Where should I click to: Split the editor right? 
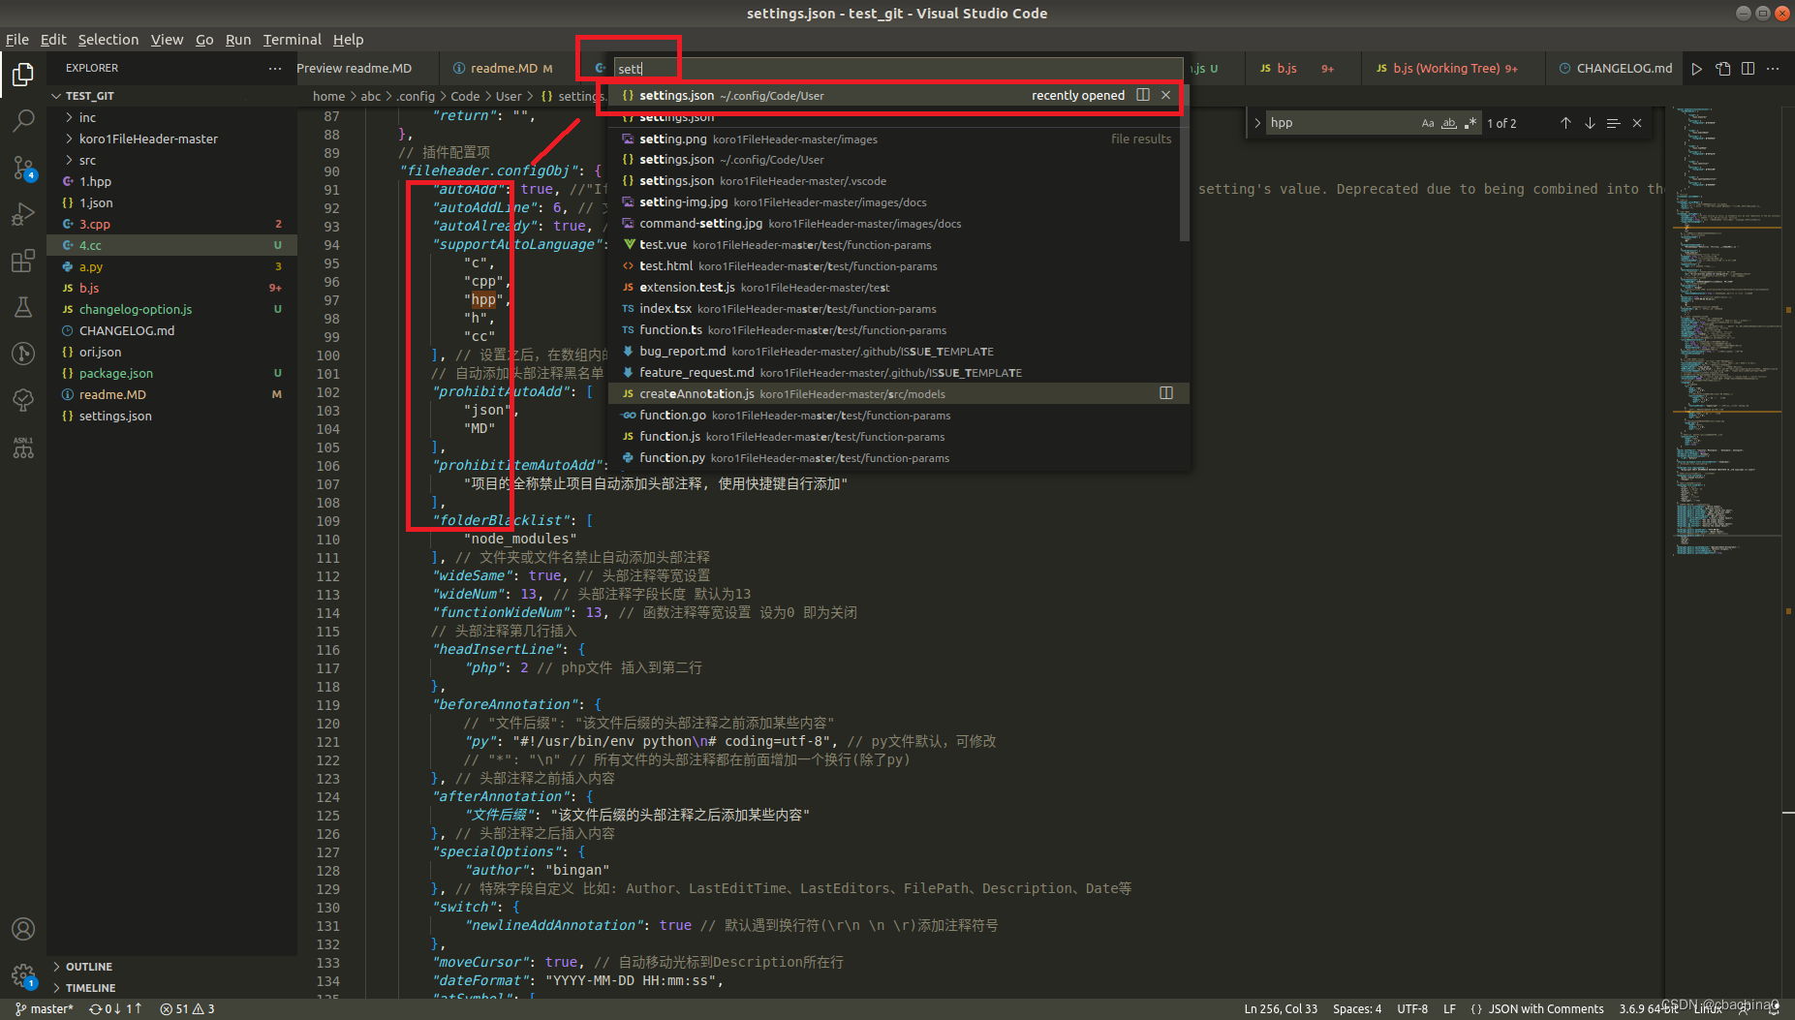[1748, 68]
